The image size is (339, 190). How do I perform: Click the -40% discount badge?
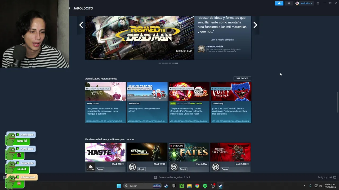[173, 103]
